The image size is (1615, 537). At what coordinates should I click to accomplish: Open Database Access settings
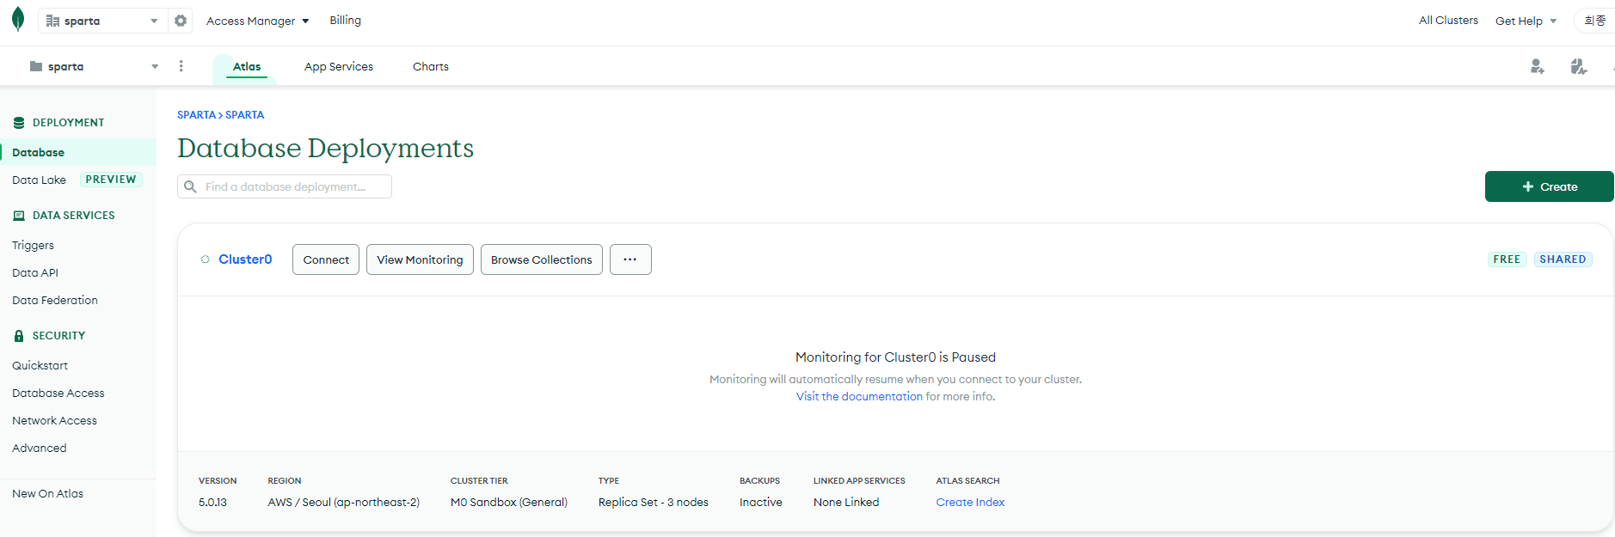point(58,393)
